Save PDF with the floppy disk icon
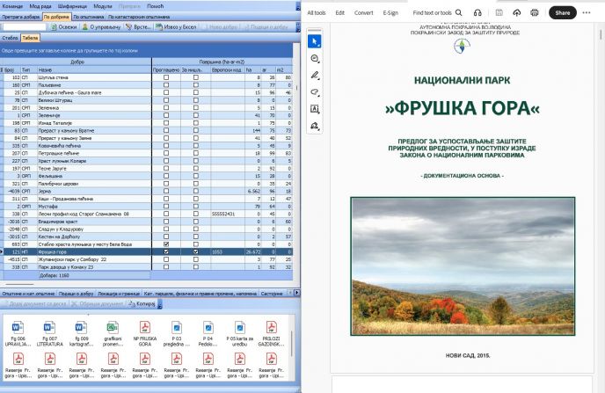The height and width of the screenshot is (393, 605). tap(499, 12)
